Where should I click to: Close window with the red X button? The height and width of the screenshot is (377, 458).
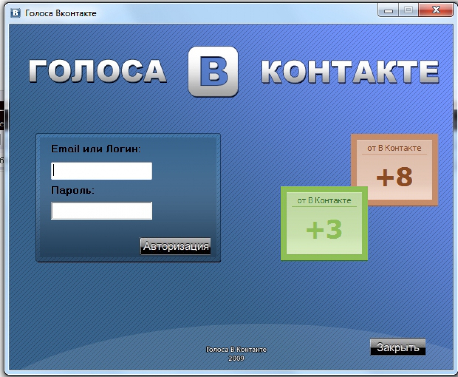pos(436,10)
